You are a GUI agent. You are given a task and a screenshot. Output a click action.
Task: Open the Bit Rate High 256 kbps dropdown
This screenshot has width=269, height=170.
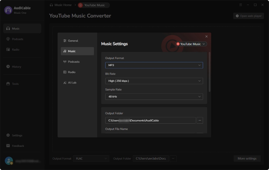coord(154,81)
